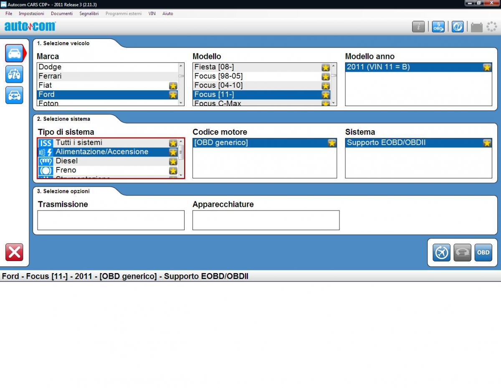Click the grey car rotate-arrow button
The image size is (501, 388).
pos(462,253)
